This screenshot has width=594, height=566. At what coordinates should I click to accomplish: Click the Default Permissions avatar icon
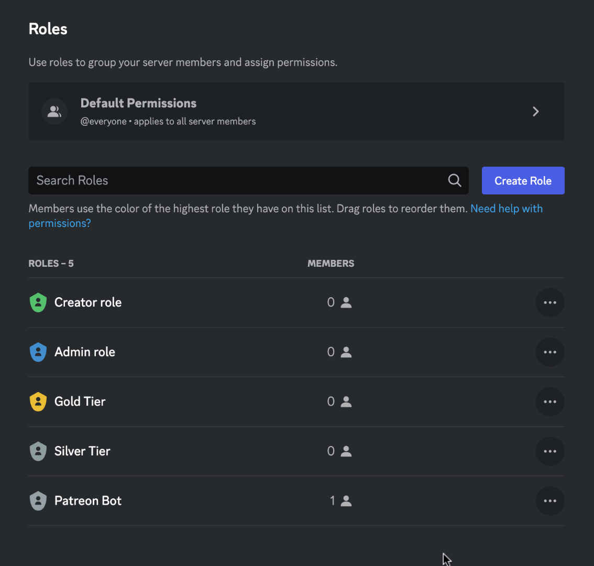pos(54,111)
